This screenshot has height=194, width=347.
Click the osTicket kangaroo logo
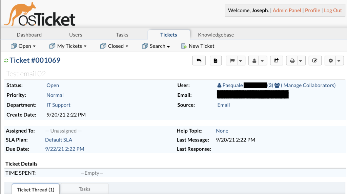tap(40, 14)
